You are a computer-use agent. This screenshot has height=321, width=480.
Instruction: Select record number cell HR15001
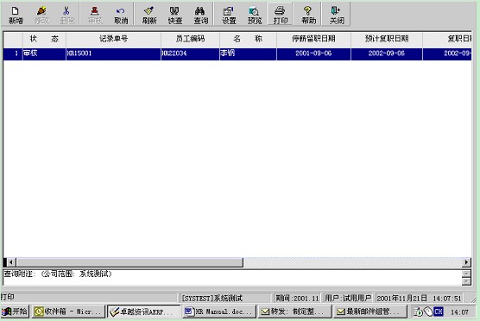tap(113, 53)
